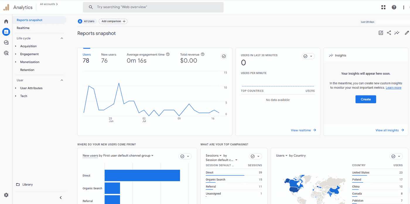Click the Add comparison button
This screenshot has height=204, width=410.
113,21
